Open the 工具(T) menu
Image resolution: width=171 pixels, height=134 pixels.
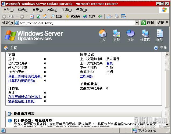point(67,10)
